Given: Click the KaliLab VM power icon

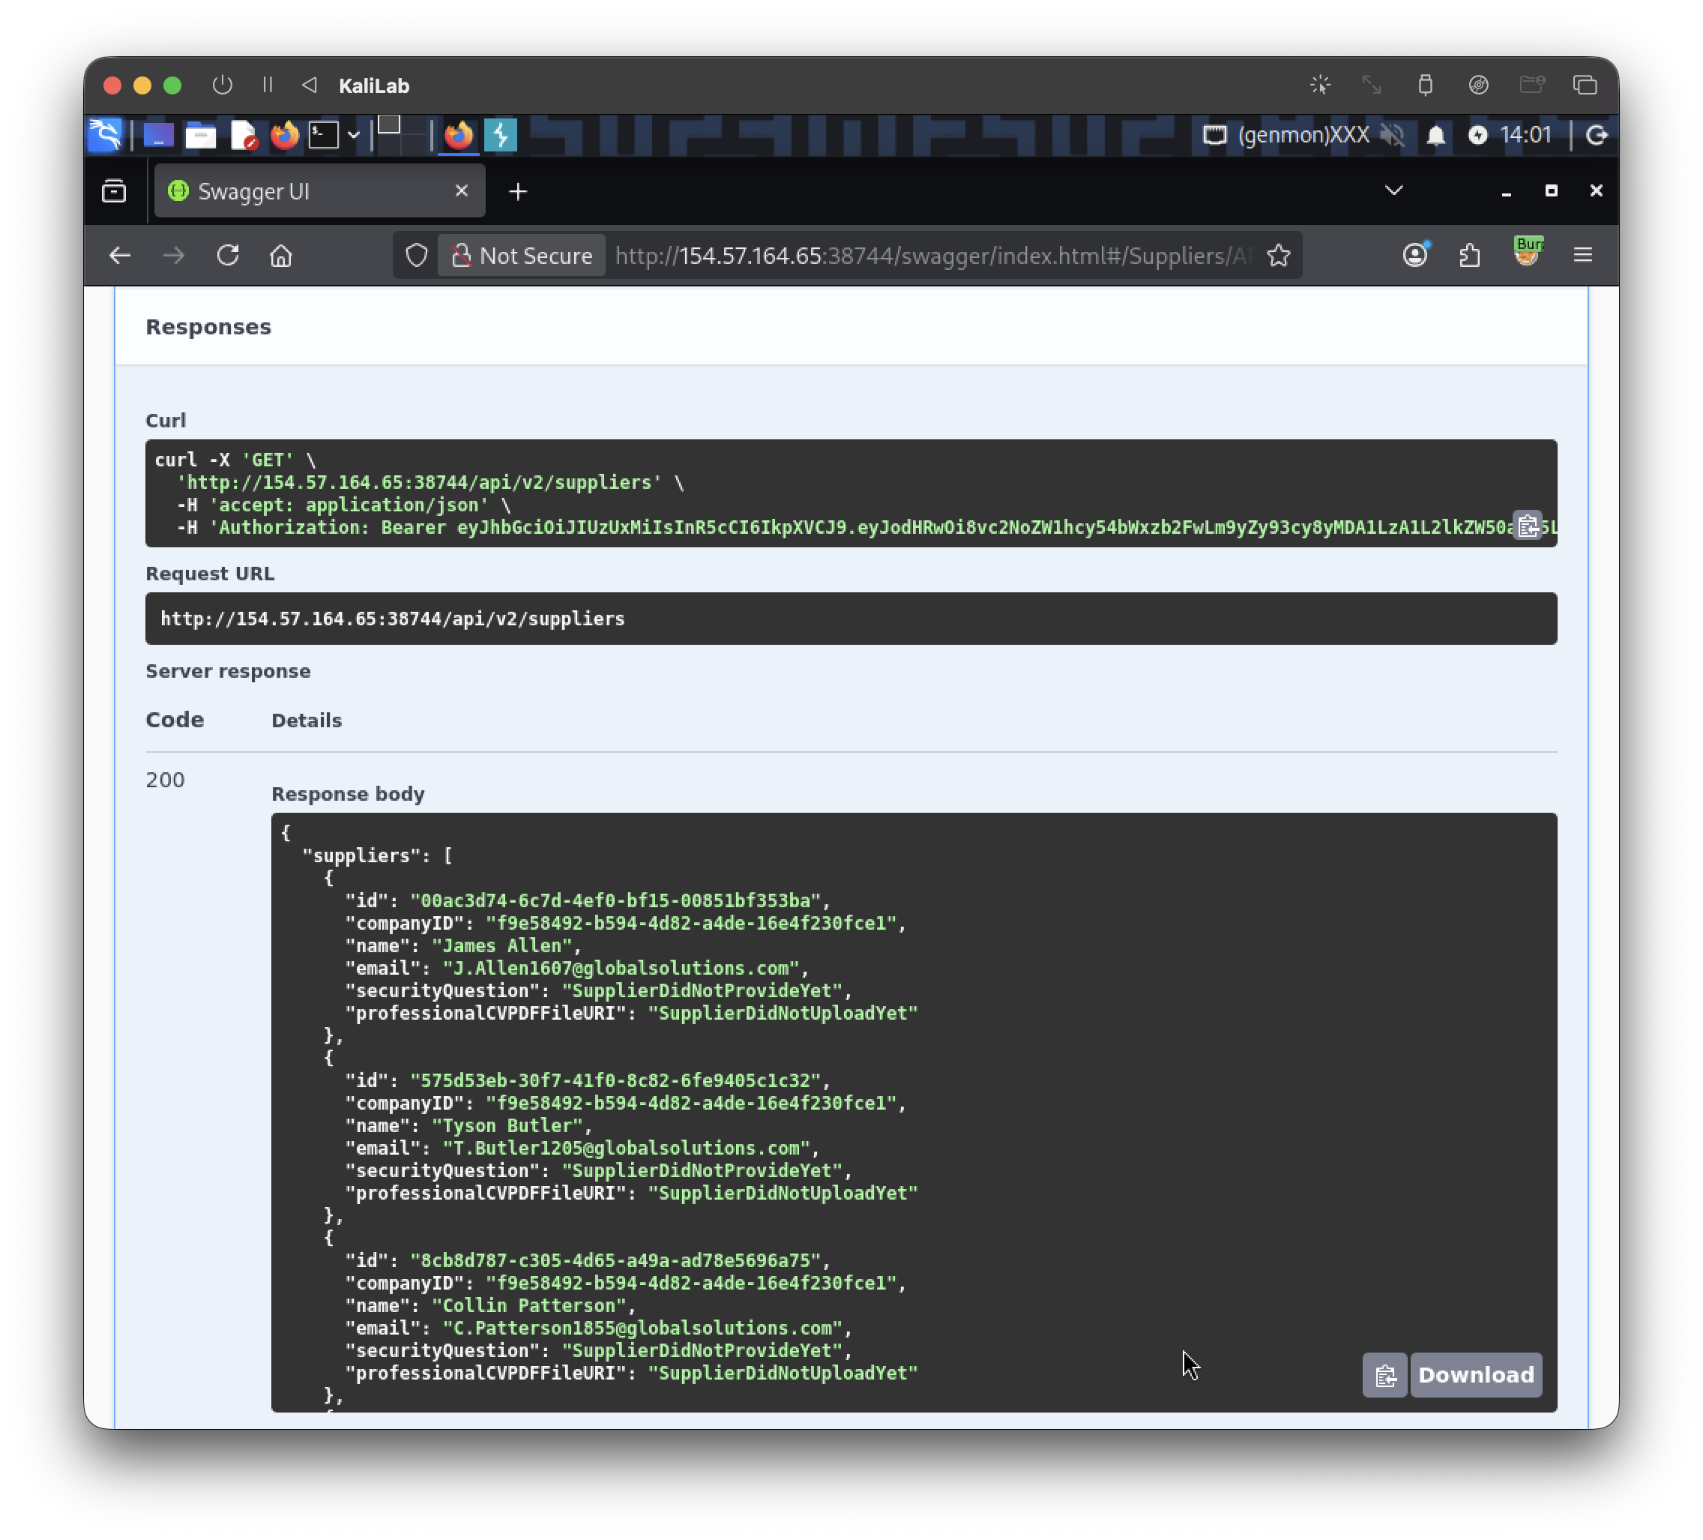Looking at the screenshot, I should [222, 85].
